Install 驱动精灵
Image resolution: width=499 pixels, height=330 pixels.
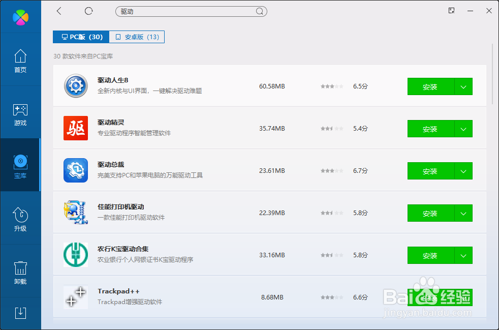point(431,129)
